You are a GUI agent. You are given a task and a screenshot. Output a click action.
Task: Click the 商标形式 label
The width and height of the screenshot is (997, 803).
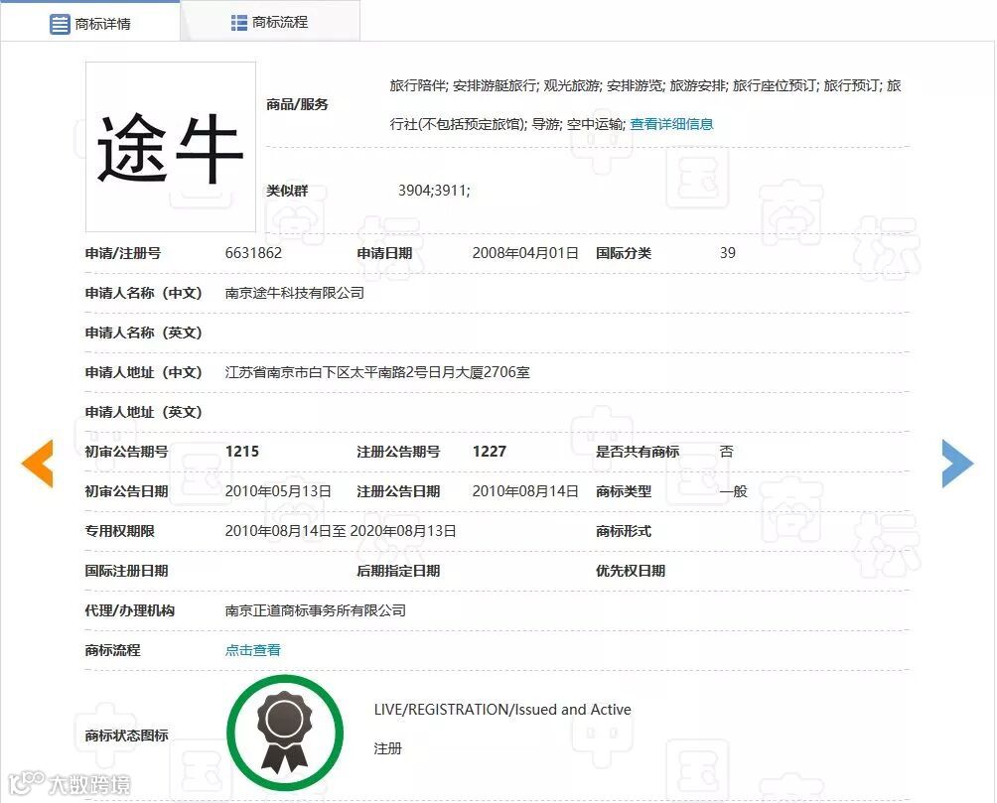(624, 531)
